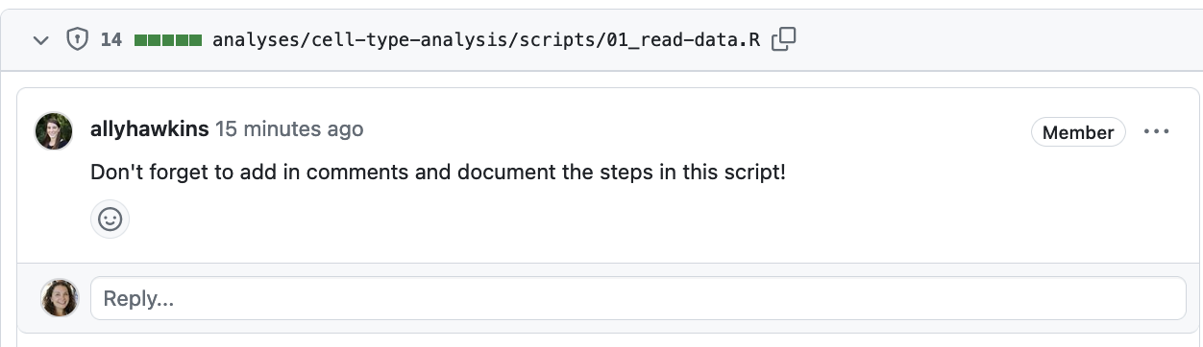Image resolution: width=1203 pixels, height=347 pixels.
Task: Copy the file path to clipboard
Action: pyautogui.click(x=784, y=39)
